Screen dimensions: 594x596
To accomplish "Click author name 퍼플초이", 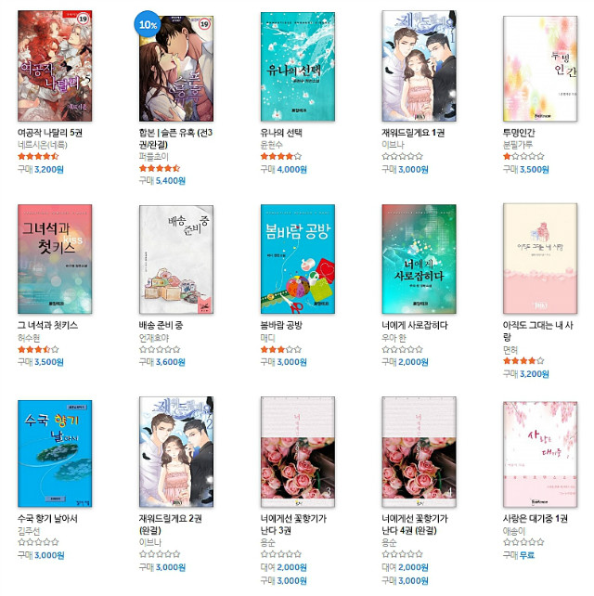I will [x=153, y=157].
